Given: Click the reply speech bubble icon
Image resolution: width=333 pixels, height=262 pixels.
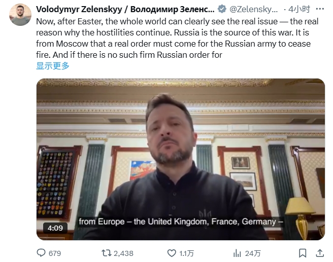Looking at the screenshot, I should tap(42, 252).
